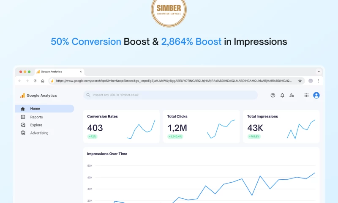
Task: Open the user settings person icon
Action: [292, 95]
